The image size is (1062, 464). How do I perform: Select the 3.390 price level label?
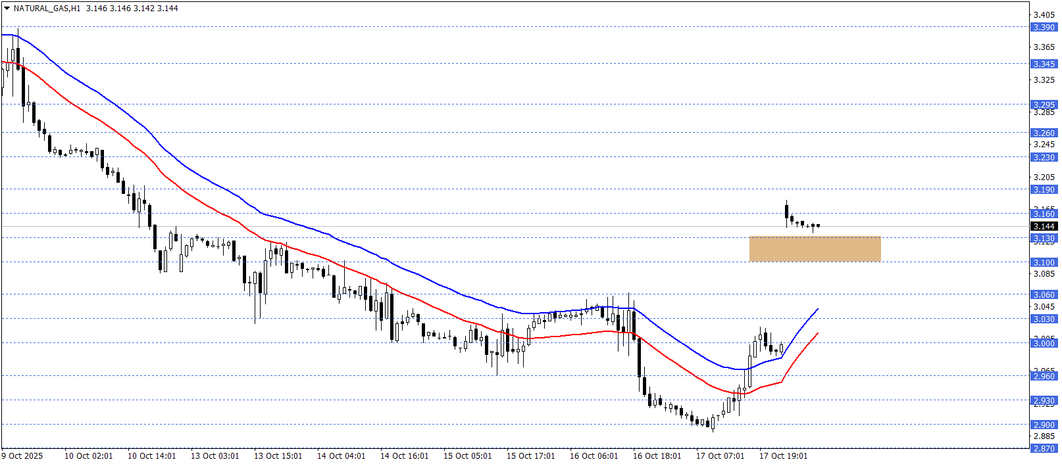point(1044,28)
